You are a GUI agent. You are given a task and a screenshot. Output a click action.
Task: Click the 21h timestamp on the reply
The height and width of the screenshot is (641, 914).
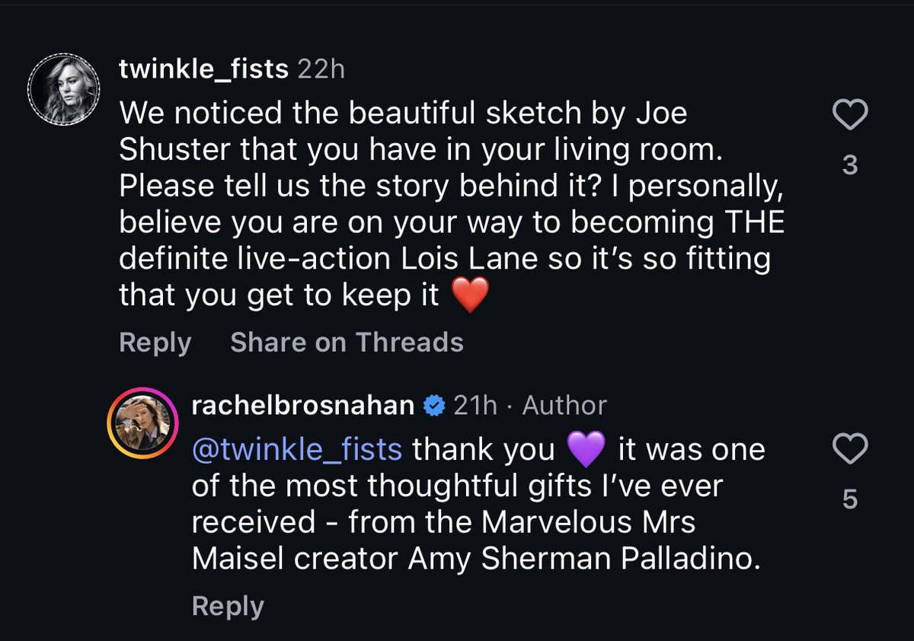click(475, 406)
